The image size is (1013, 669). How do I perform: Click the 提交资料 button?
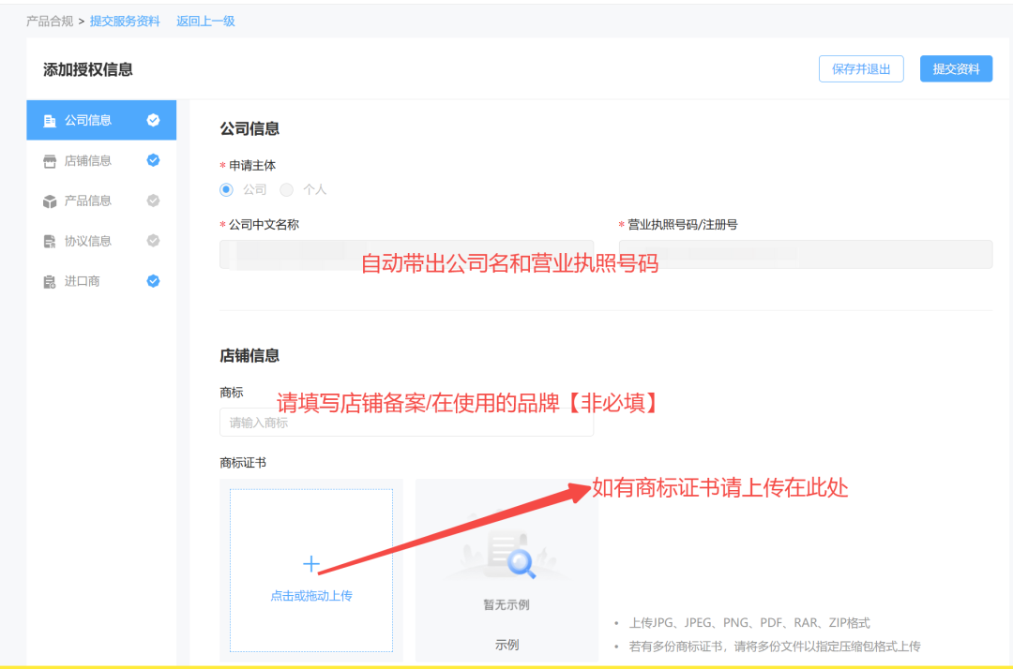tap(956, 69)
